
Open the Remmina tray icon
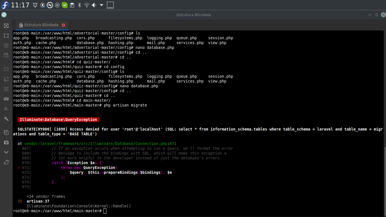pos(50,5)
